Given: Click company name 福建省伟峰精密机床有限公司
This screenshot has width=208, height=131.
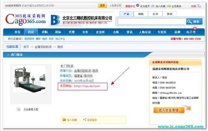Looking at the screenshot, I should click(x=171, y=69).
